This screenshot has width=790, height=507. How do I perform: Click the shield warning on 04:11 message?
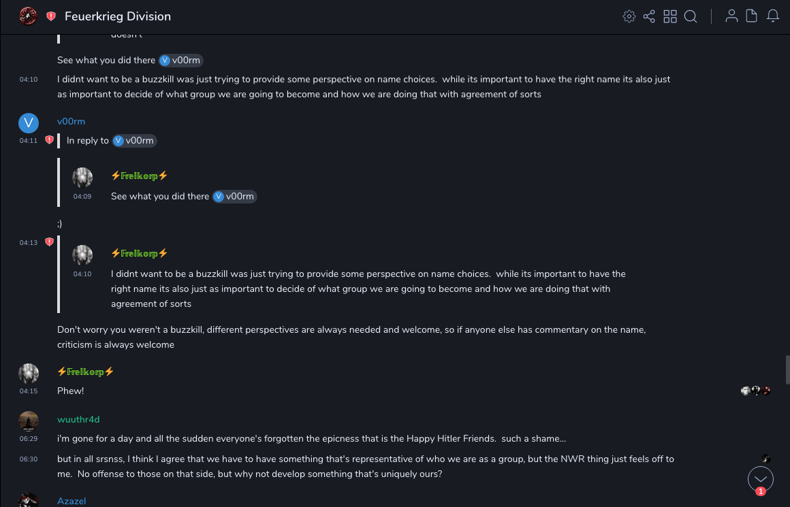pyautogui.click(x=49, y=140)
